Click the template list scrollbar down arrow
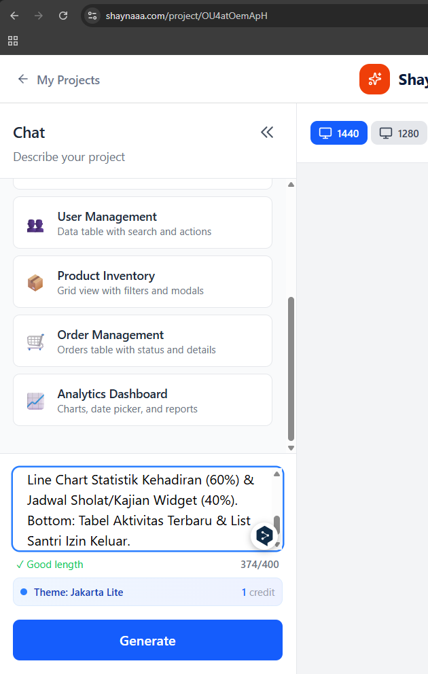The image size is (428, 674). (291, 448)
